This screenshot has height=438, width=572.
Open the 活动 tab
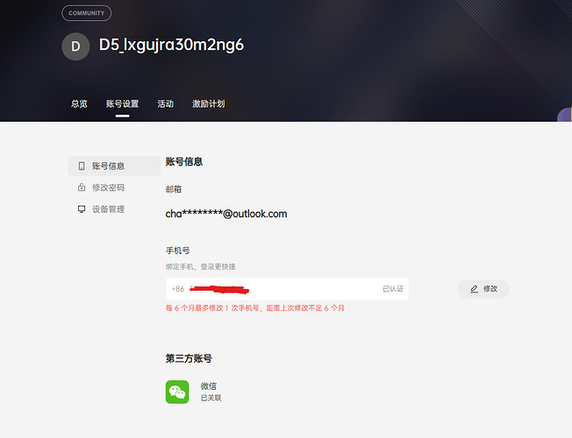pyautogui.click(x=165, y=104)
